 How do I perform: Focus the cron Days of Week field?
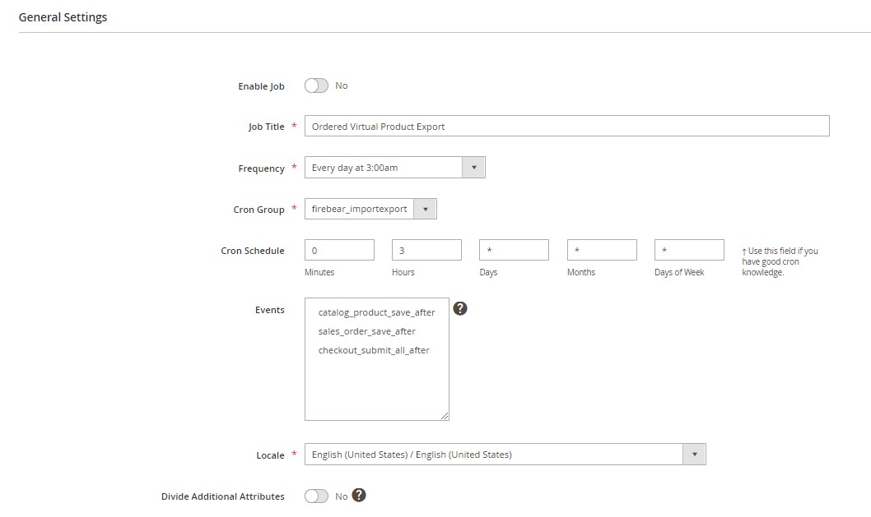(x=689, y=250)
